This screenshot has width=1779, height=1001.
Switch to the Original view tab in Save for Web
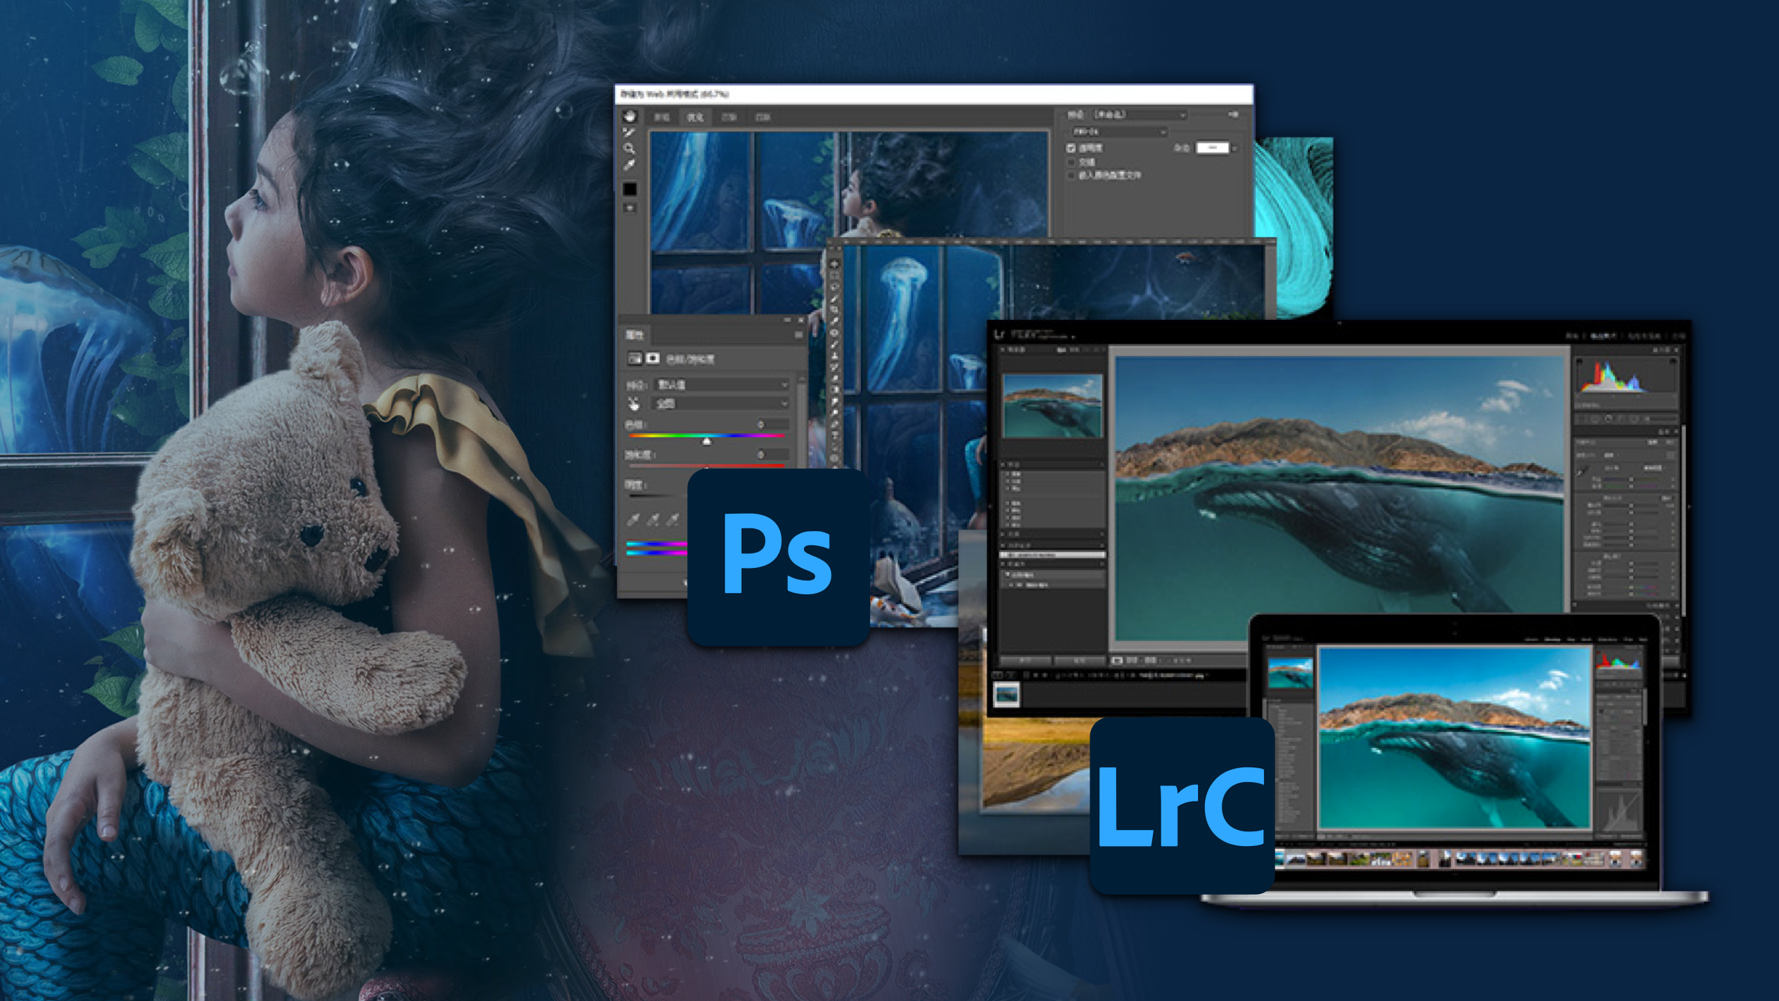click(662, 117)
